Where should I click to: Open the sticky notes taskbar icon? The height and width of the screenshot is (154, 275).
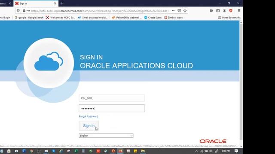pos(136,151)
